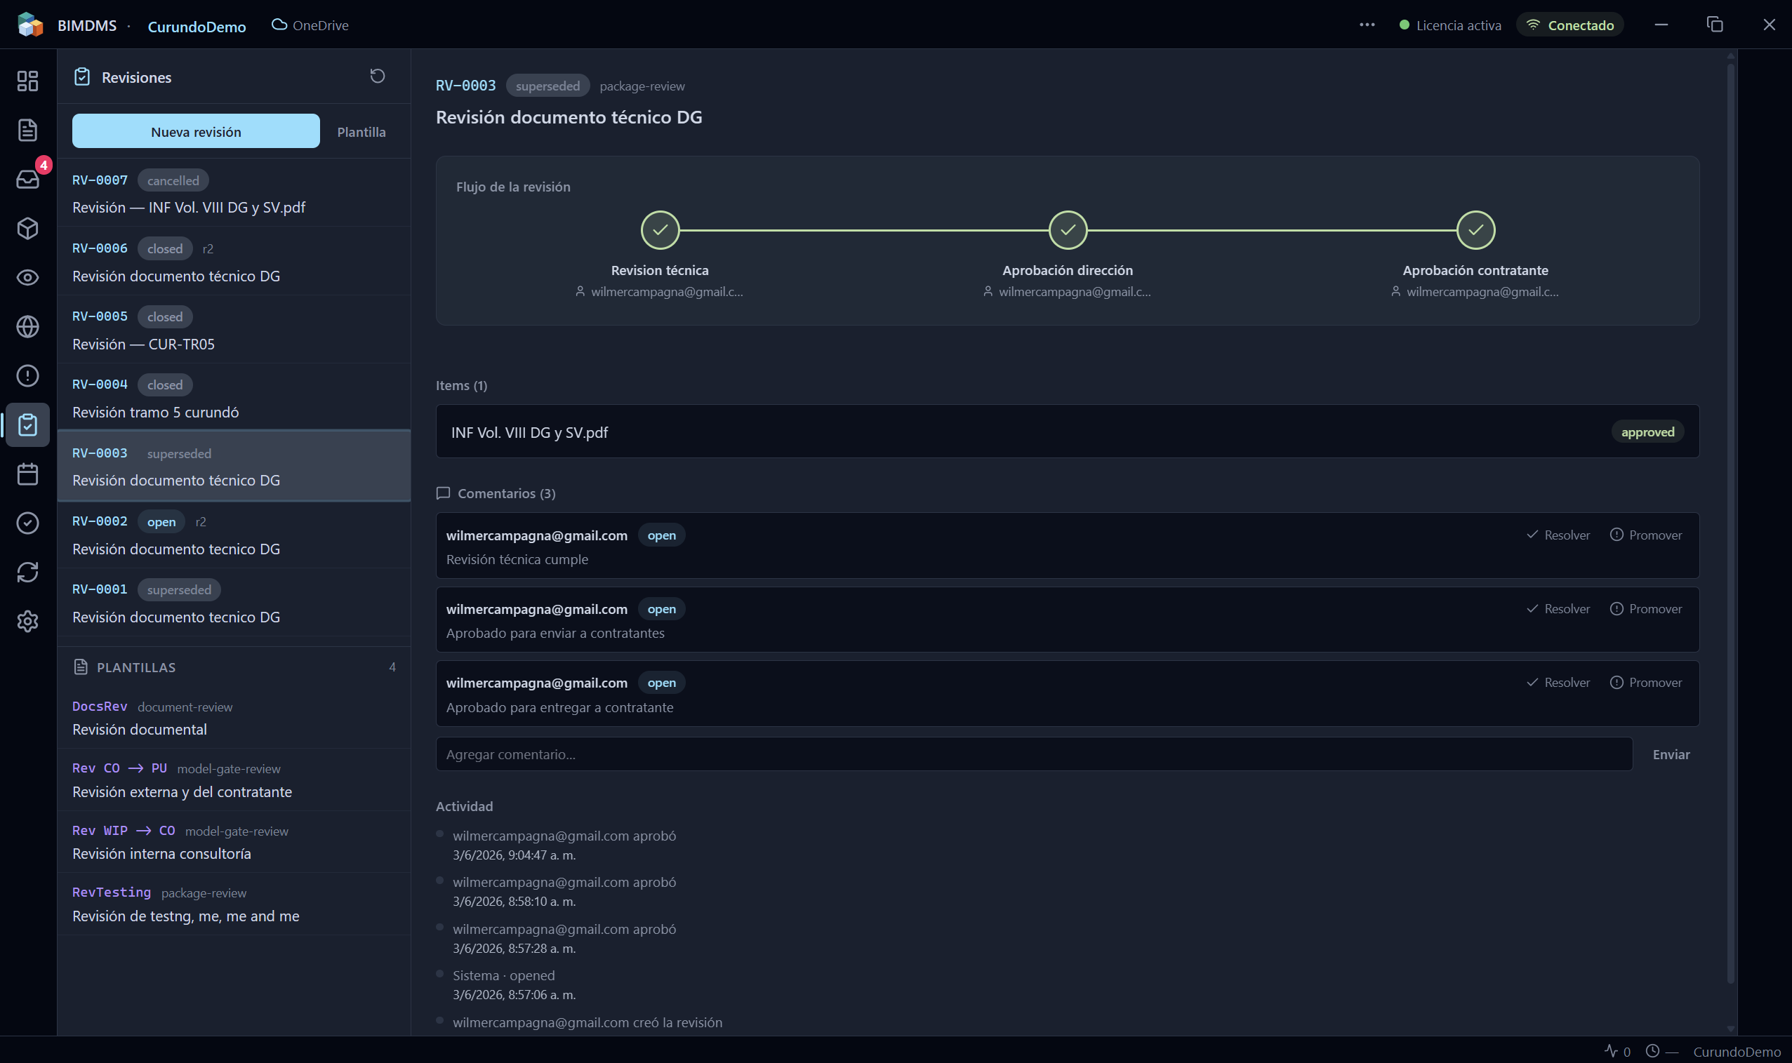Select review RV-0007 cancelled item
Screen dimensions: 1792x1063
(234, 194)
